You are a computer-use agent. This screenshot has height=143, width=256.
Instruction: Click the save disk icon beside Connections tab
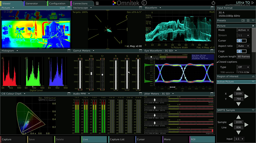tap(97, 3)
